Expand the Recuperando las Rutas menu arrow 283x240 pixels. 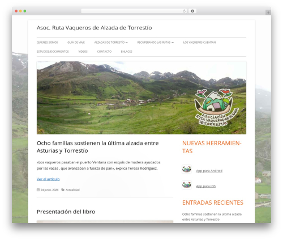173,43
